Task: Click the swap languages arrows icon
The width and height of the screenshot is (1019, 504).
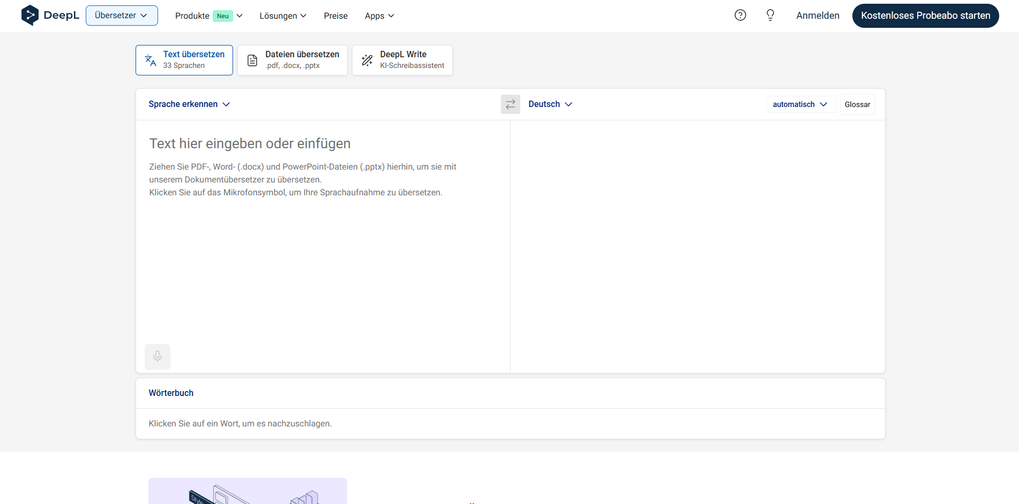Action: click(510, 104)
